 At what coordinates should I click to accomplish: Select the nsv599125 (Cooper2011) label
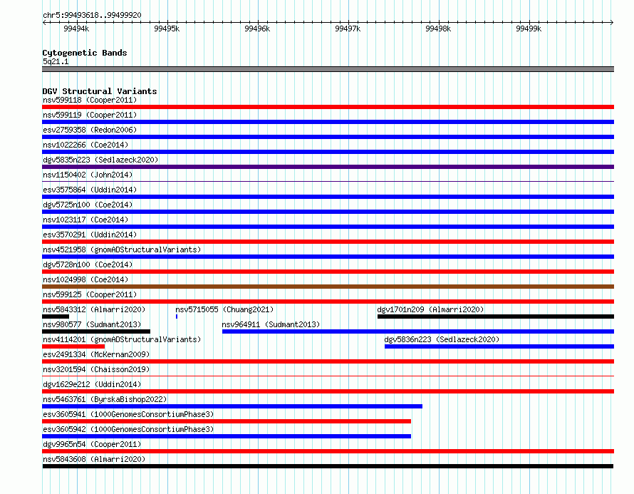tap(90, 294)
